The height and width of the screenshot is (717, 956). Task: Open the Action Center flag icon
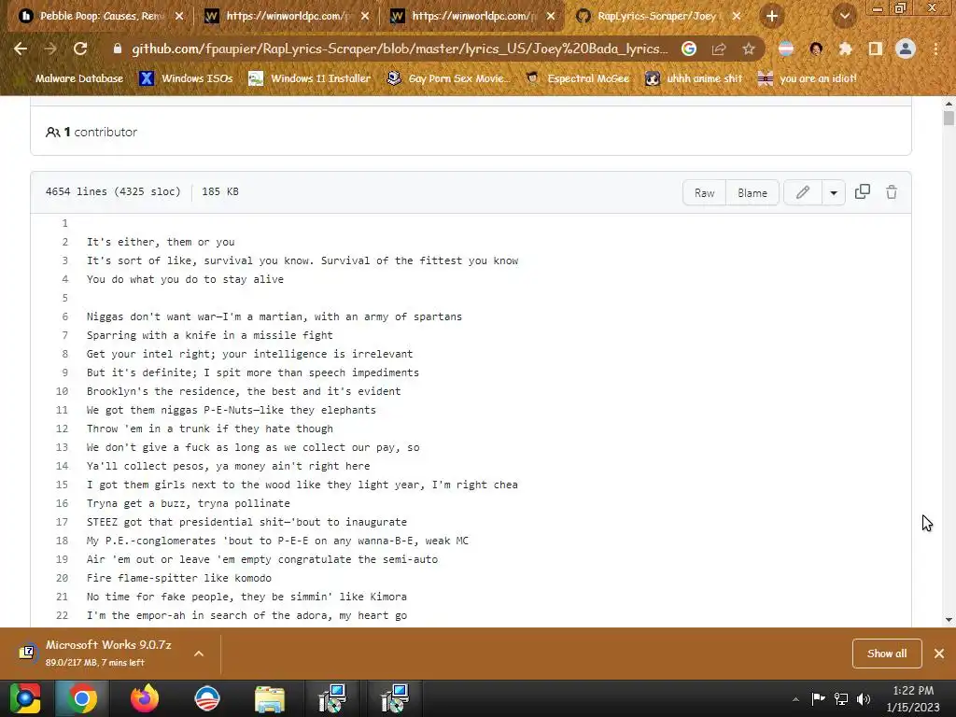[x=818, y=698]
